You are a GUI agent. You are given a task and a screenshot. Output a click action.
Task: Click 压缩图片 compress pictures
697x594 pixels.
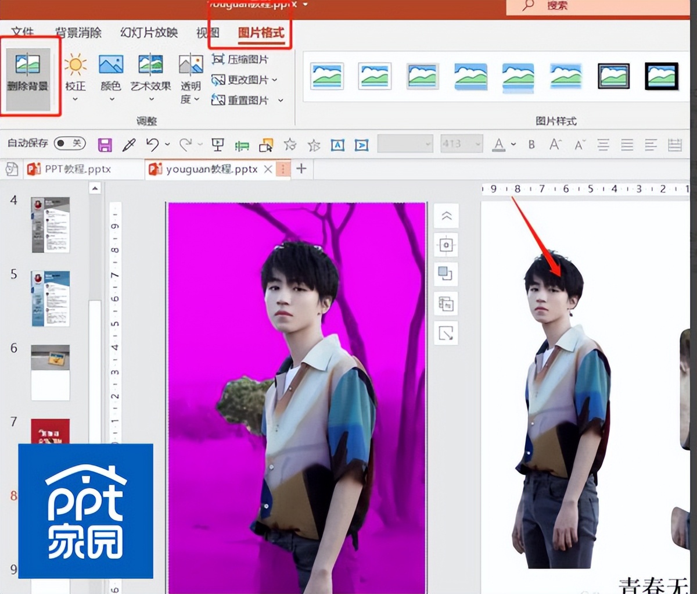tap(240, 59)
